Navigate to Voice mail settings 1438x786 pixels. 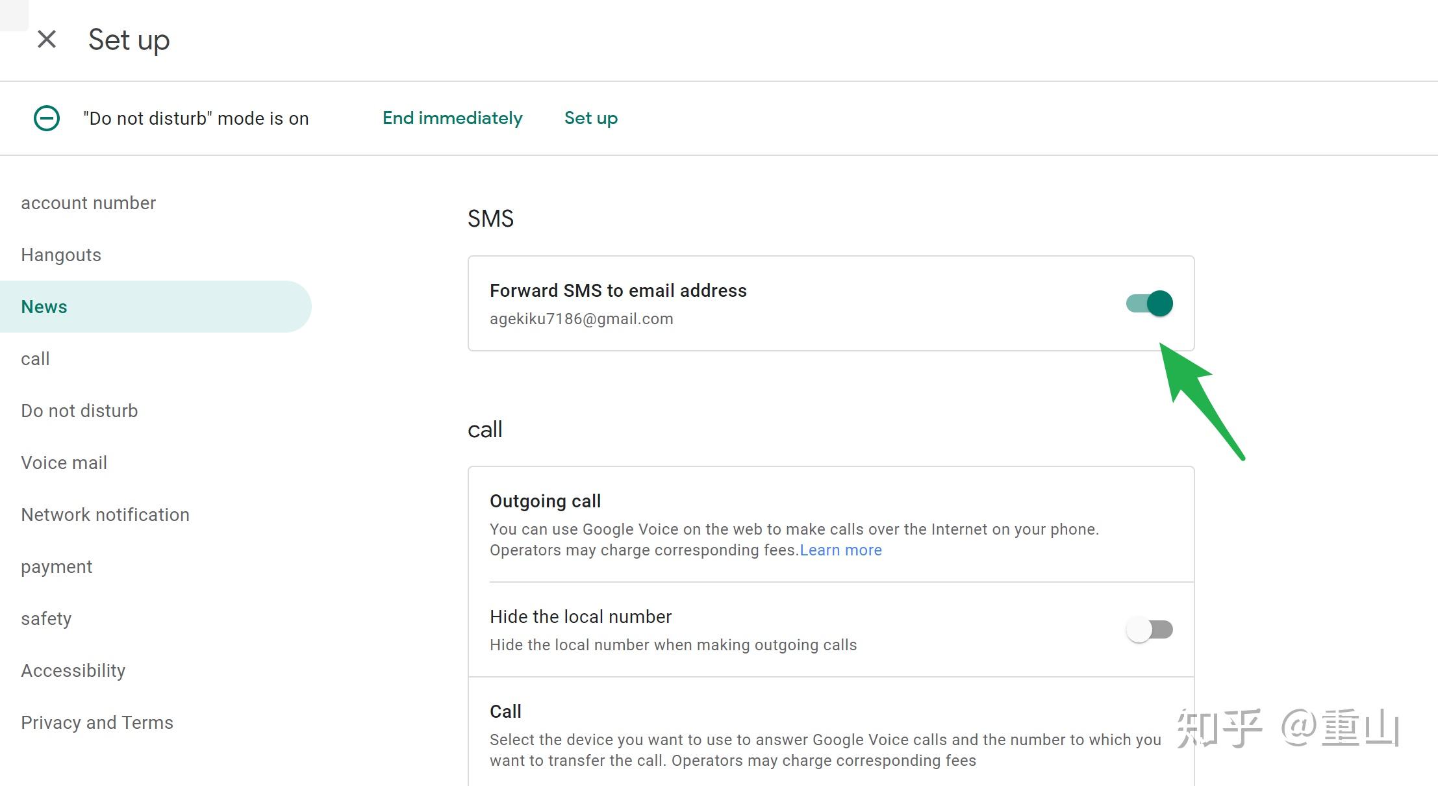tap(64, 463)
